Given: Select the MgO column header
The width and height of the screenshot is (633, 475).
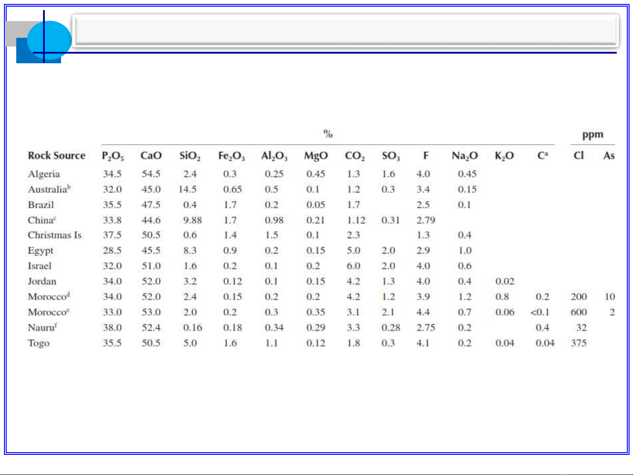Looking at the screenshot, I should tap(316, 156).
